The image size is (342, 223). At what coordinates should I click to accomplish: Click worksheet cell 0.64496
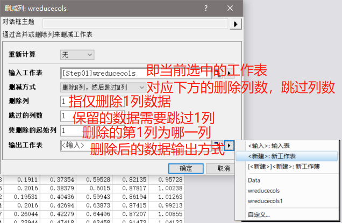94,214
